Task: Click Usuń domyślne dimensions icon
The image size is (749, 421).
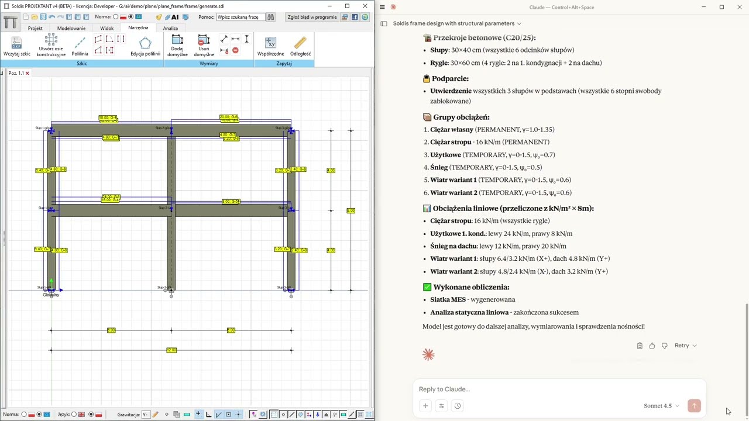Action: (x=204, y=46)
